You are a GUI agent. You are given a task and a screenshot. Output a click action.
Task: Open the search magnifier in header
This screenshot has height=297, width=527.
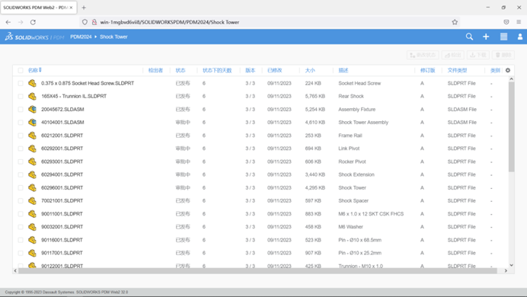click(x=469, y=37)
